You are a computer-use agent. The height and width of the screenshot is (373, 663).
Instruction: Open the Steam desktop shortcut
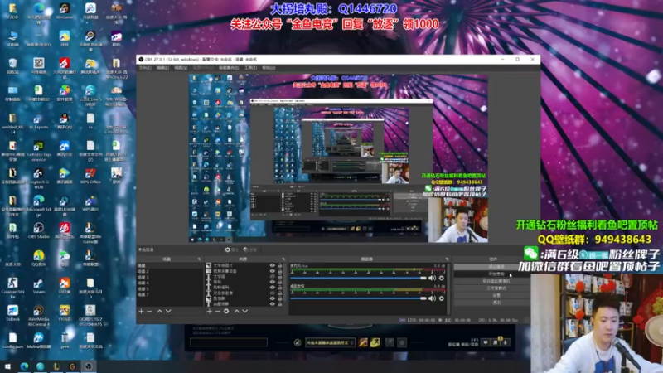[38, 286]
